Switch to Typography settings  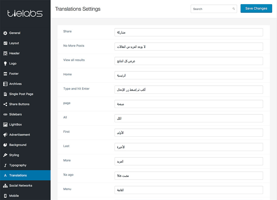(x=25, y=165)
